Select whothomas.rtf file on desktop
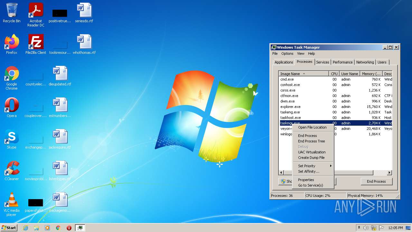412x232 pixels. point(84,44)
